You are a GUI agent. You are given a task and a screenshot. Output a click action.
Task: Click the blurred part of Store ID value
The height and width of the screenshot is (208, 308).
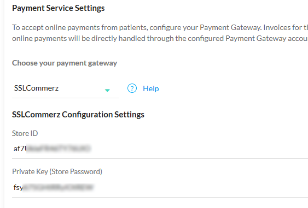tap(59, 148)
